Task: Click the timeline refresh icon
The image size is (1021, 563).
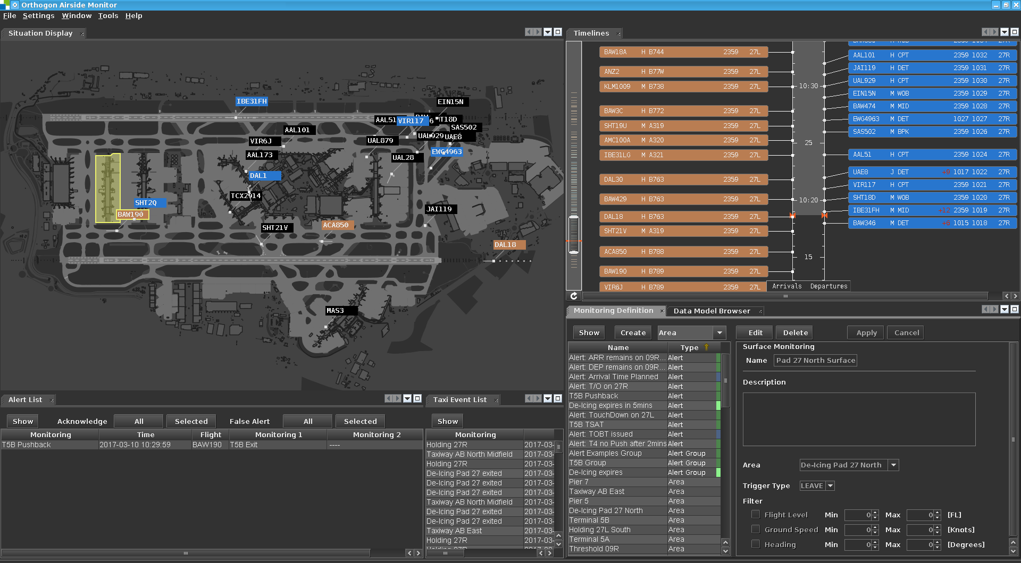Action: click(x=574, y=296)
